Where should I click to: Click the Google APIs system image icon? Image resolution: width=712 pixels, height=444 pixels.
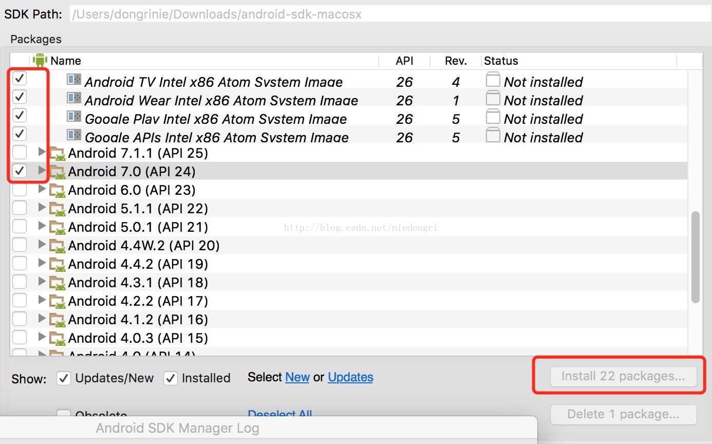[x=74, y=135]
